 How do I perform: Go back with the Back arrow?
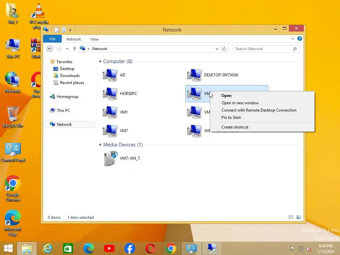point(50,49)
